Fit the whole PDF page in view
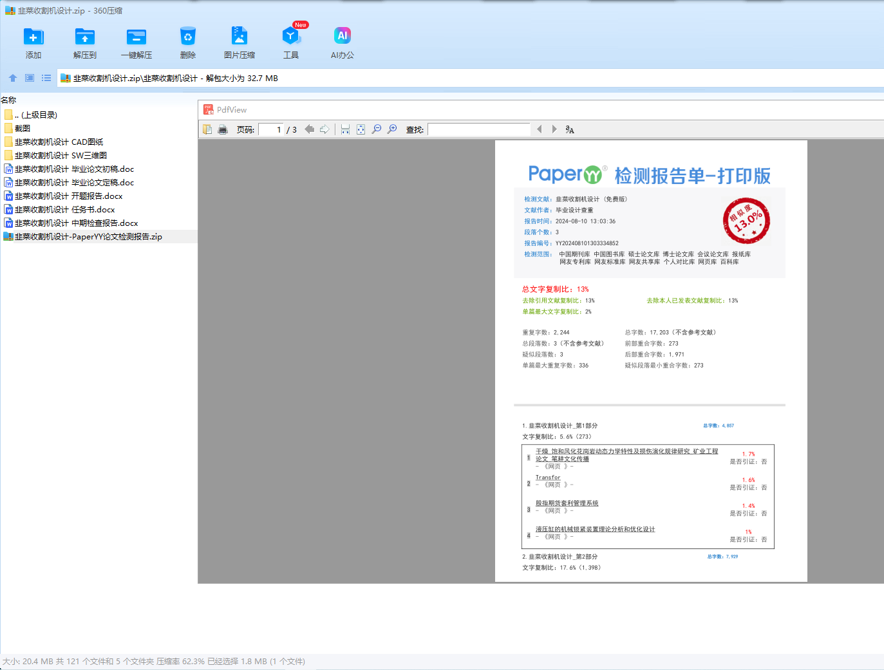884x670 pixels. (x=361, y=129)
